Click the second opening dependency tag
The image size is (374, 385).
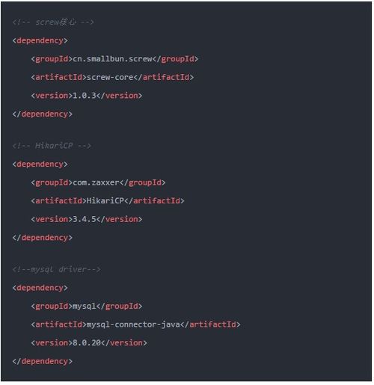tap(40, 164)
